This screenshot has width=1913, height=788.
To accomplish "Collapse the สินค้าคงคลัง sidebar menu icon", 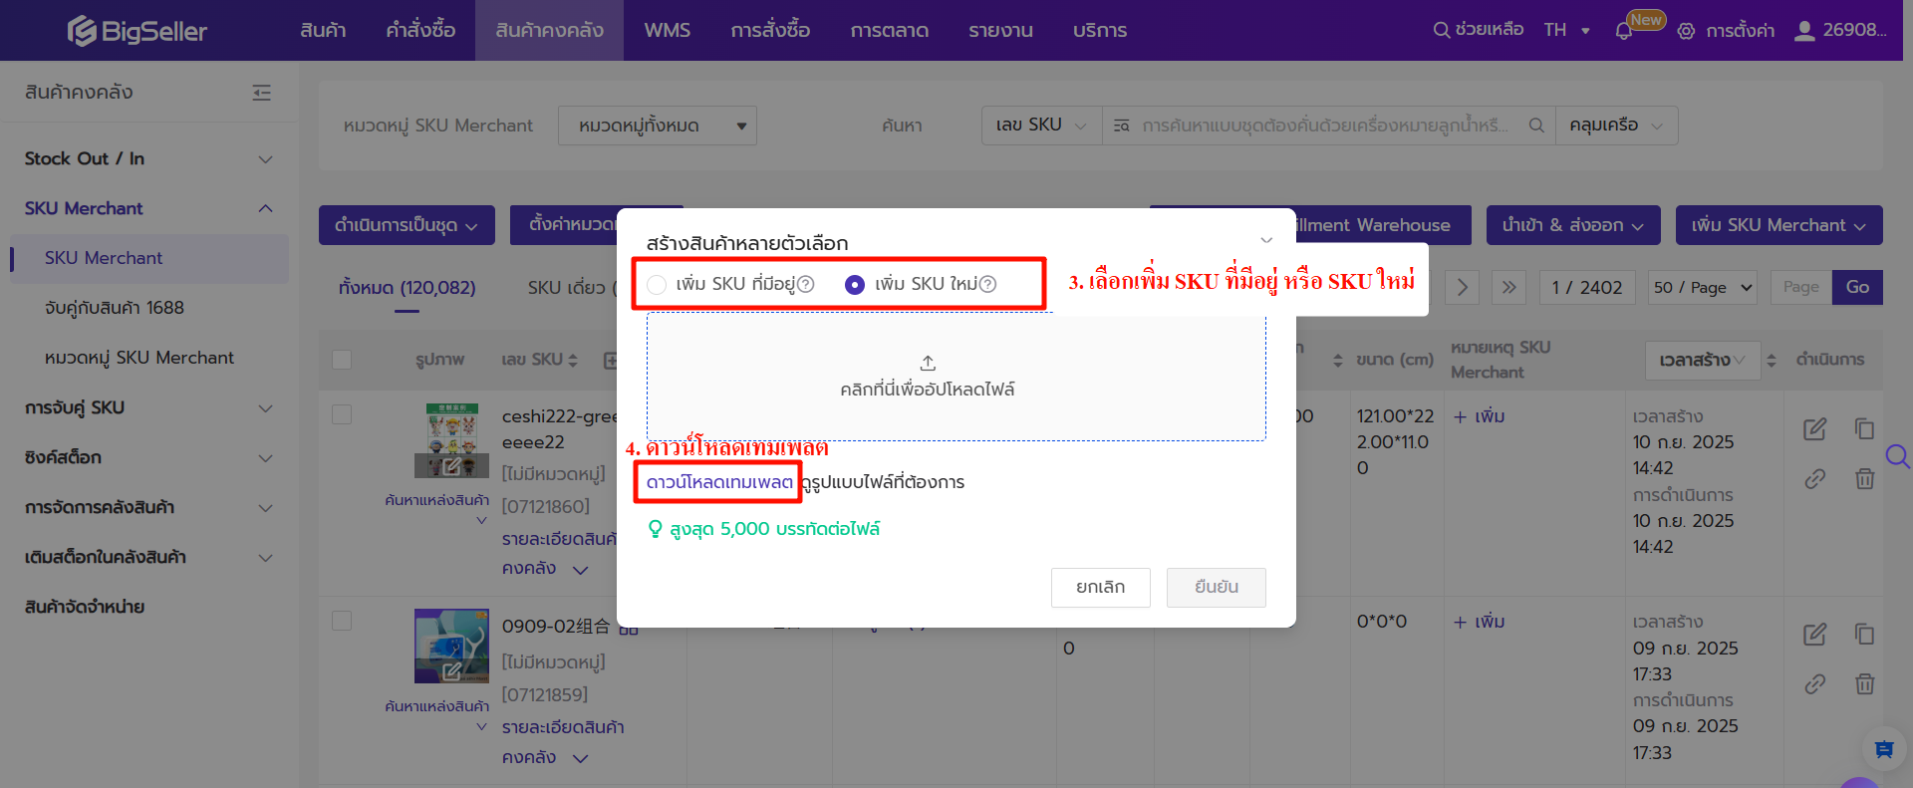I will coord(262,93).
